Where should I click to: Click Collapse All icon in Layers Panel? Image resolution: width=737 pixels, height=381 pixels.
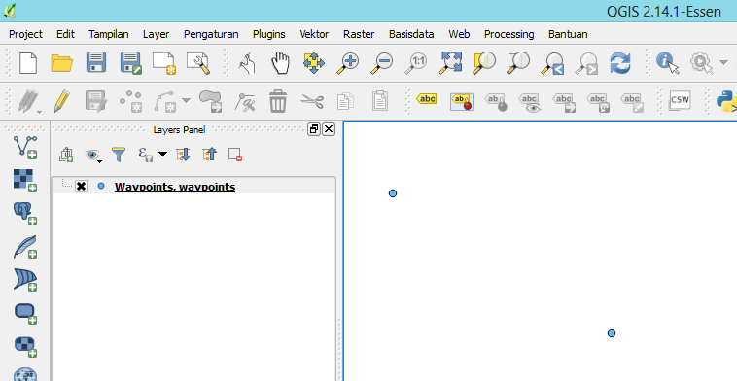pos(210,155)
